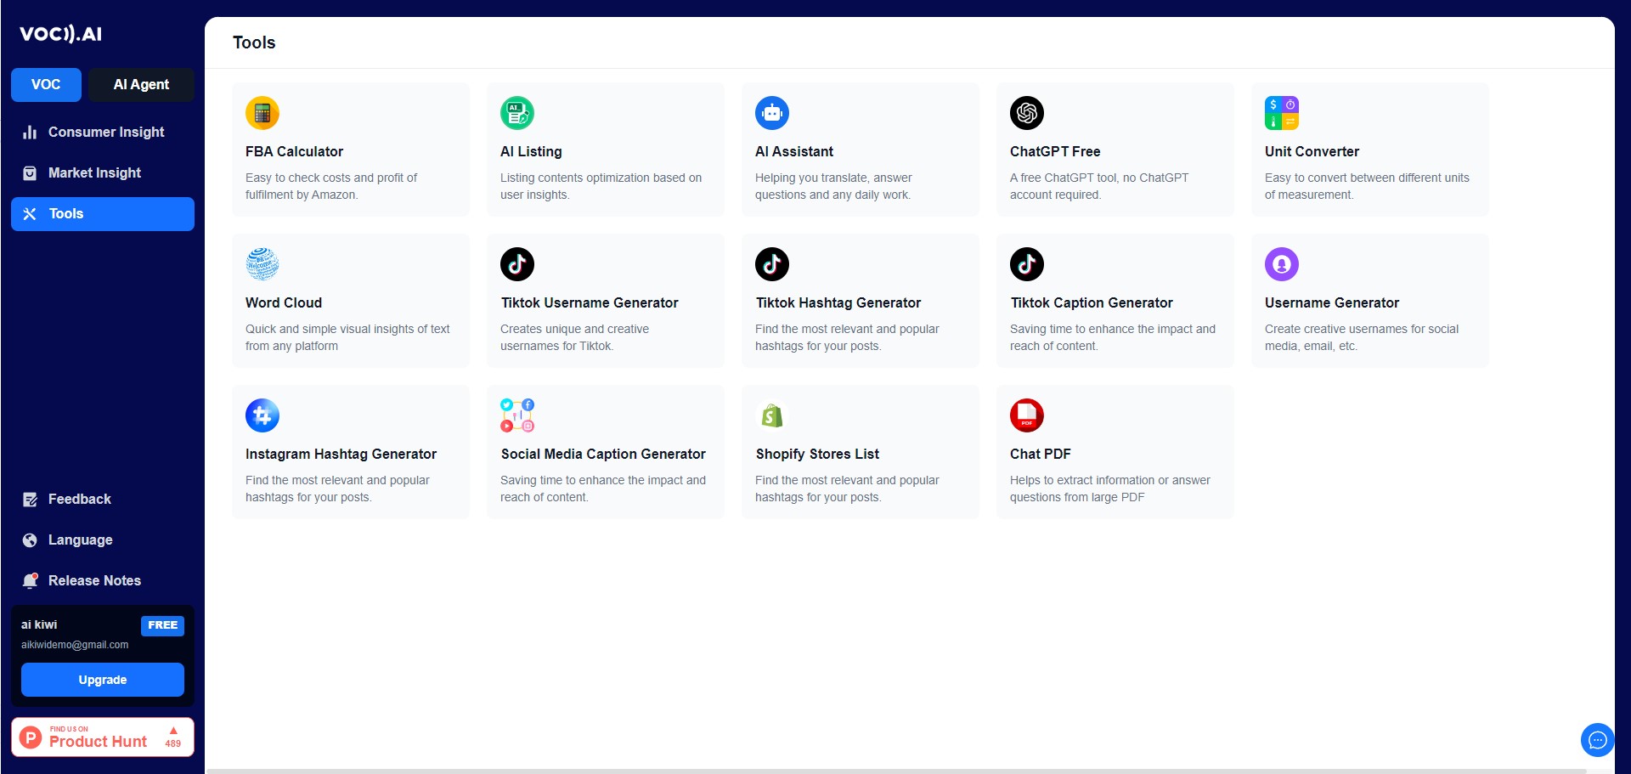This screenshot has width=1631, height=774.
Task: Open the Unit Converter title
Action: tap(1312, 151)
